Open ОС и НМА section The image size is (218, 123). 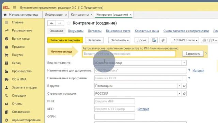click(19, 79)
